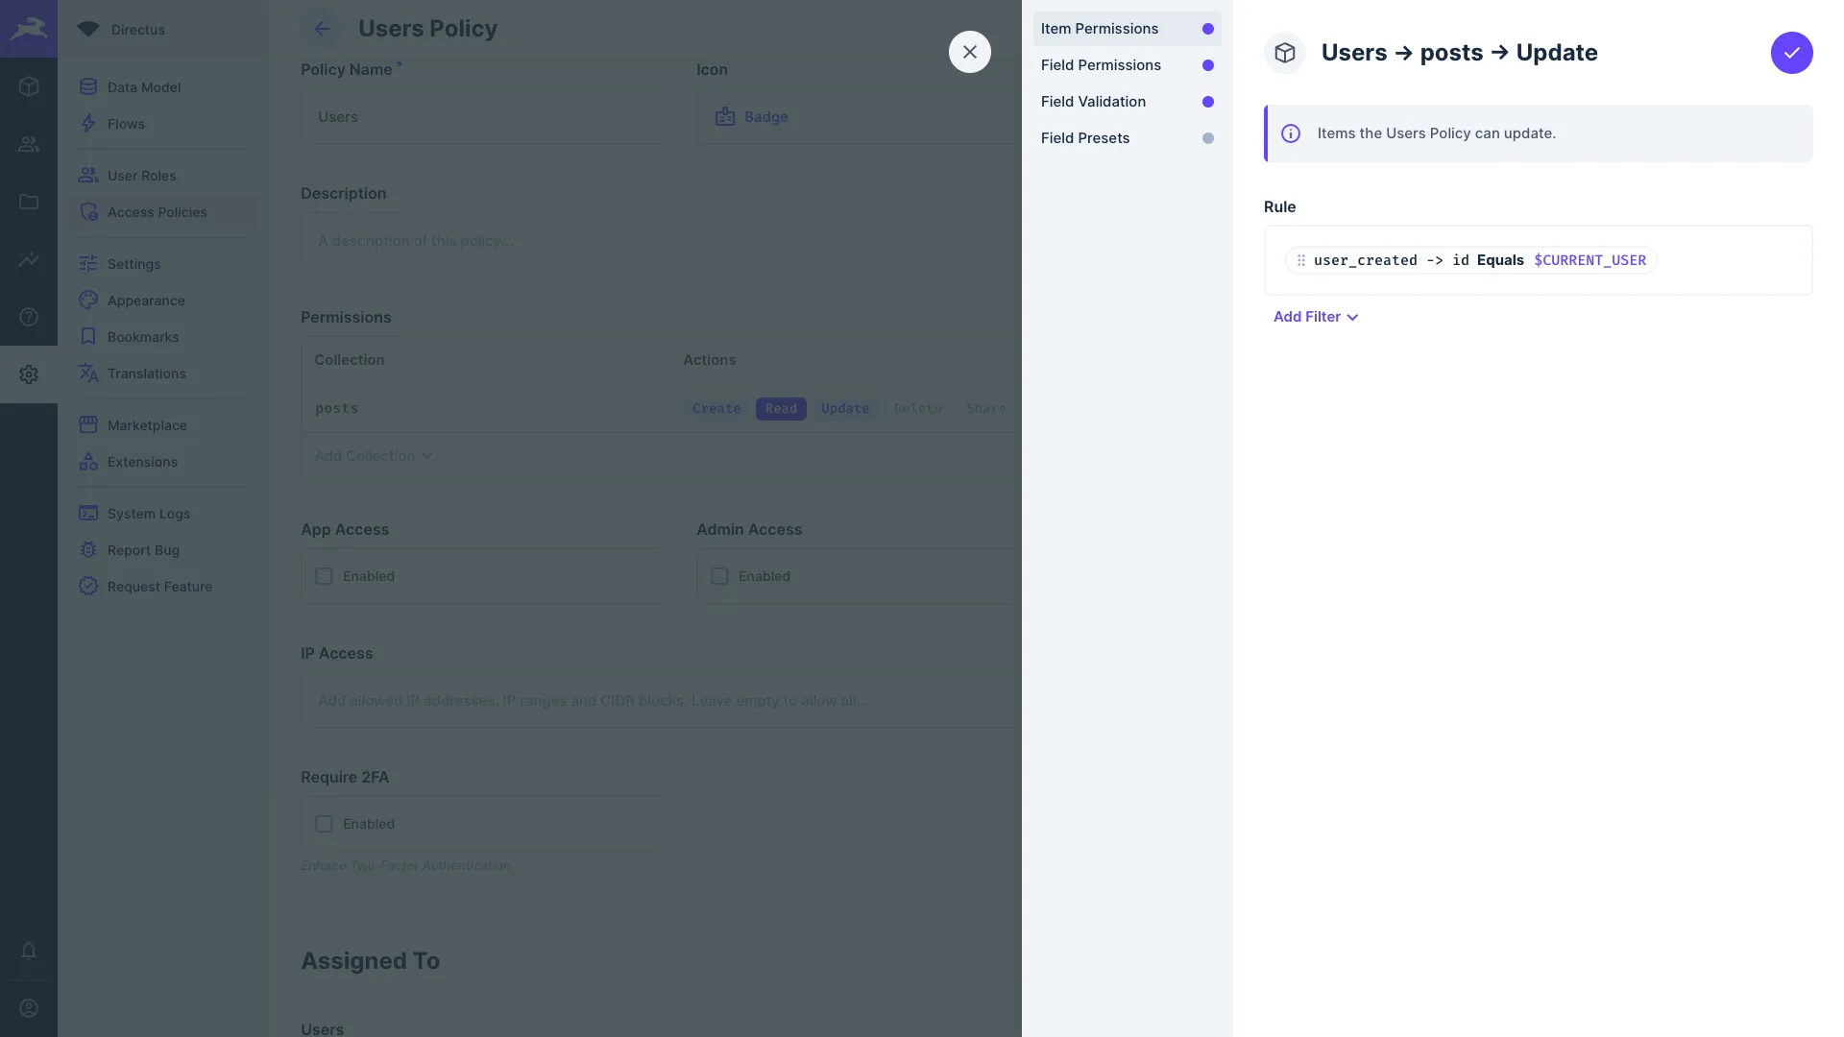Click the user avatar icon at bottom

[x=29, y=1008]
